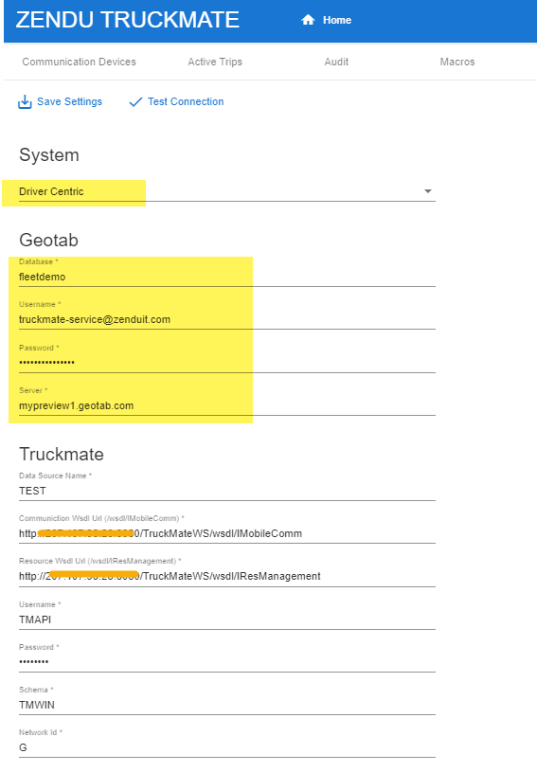537x772 pixels.
Task: Go to the Audit tab
Action: tap(336, 62)
